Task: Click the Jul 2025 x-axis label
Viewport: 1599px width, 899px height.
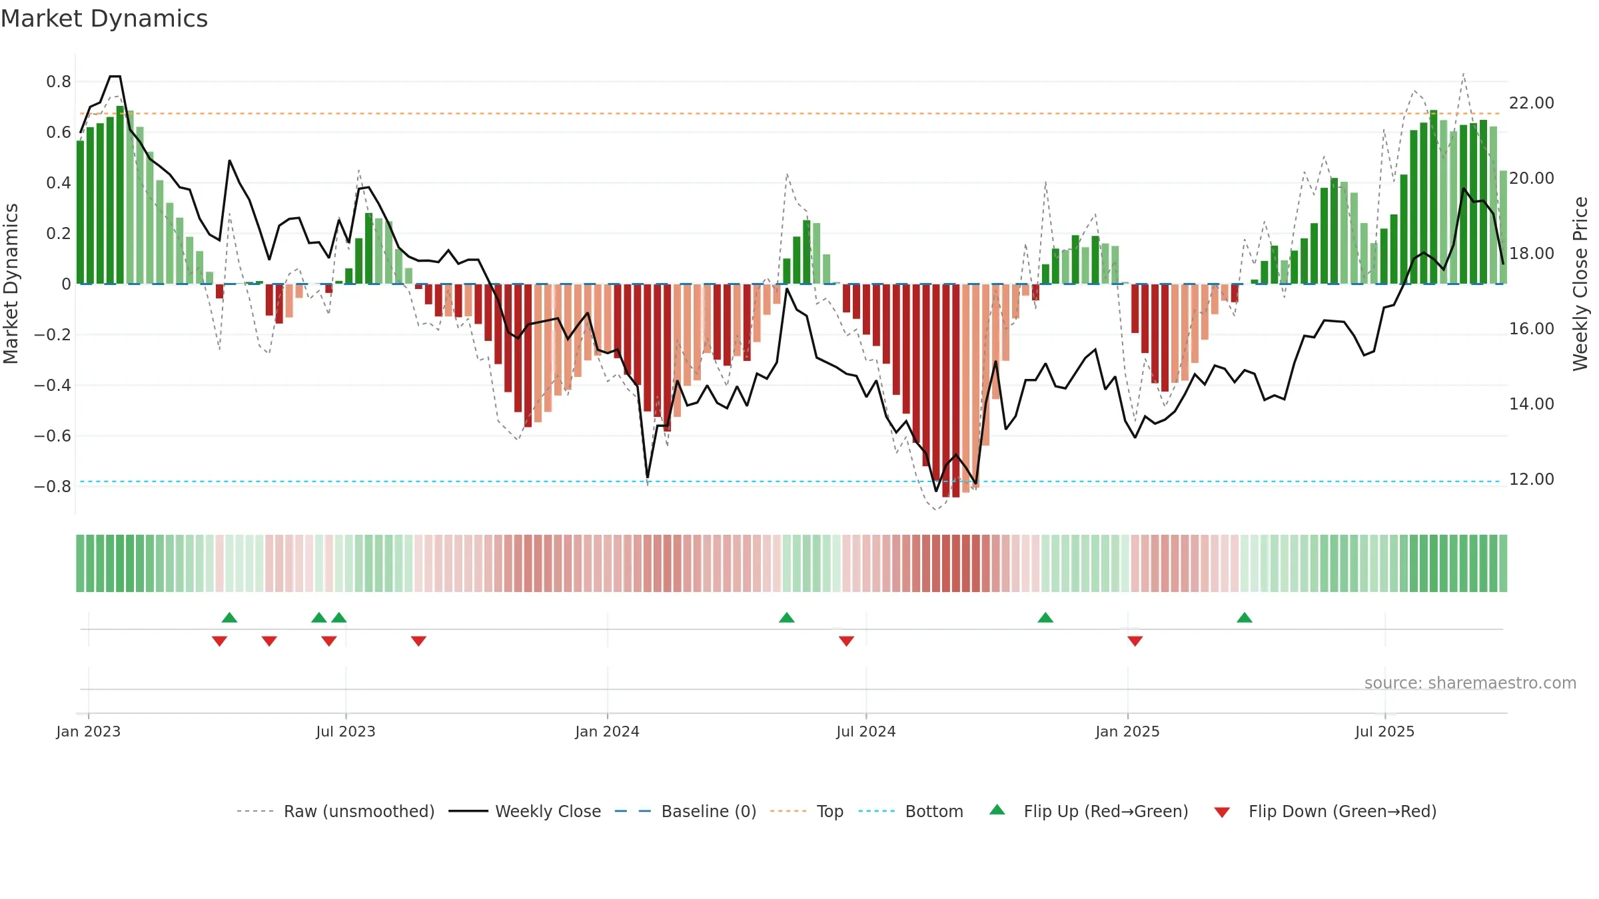Action: [1385, 731]
